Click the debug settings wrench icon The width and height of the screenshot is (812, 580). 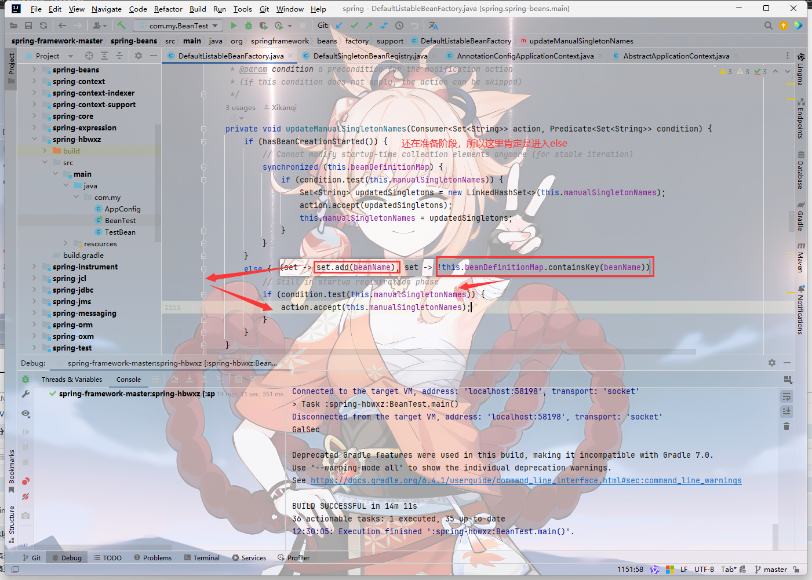click(x=26, y=394)
